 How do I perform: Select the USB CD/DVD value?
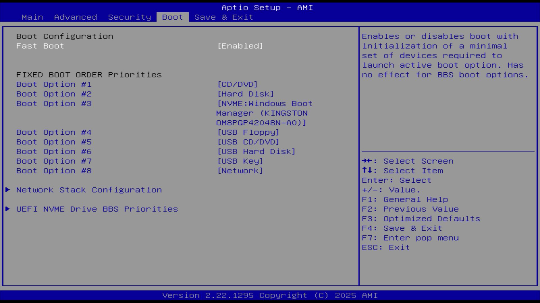coord(248,142)
